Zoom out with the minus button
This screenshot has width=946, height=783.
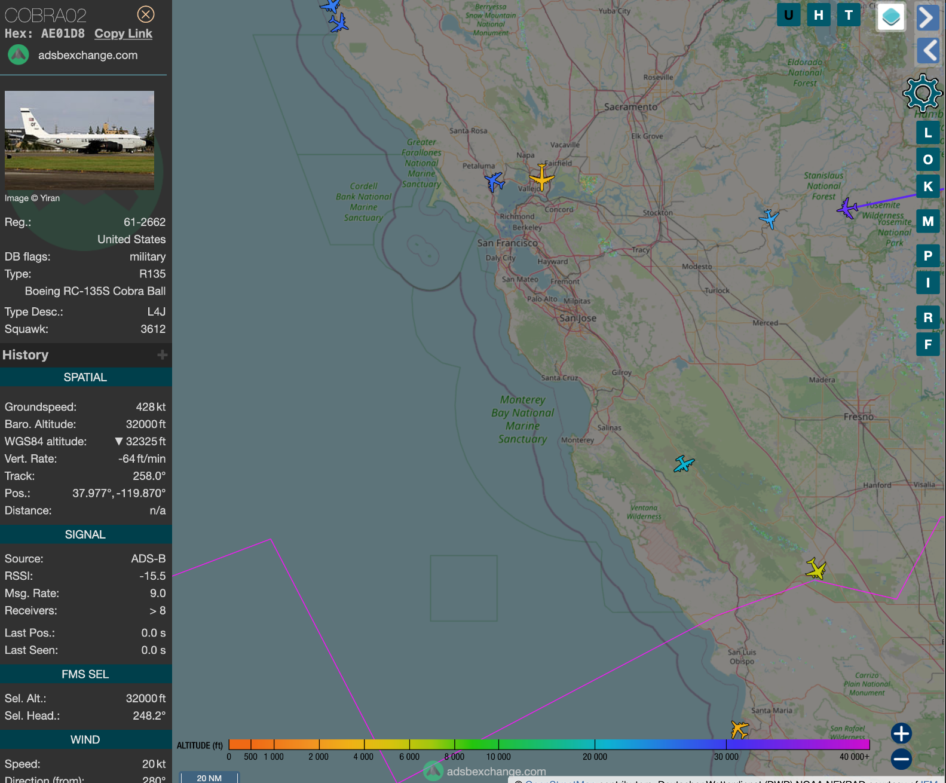(x=901, y=759)
